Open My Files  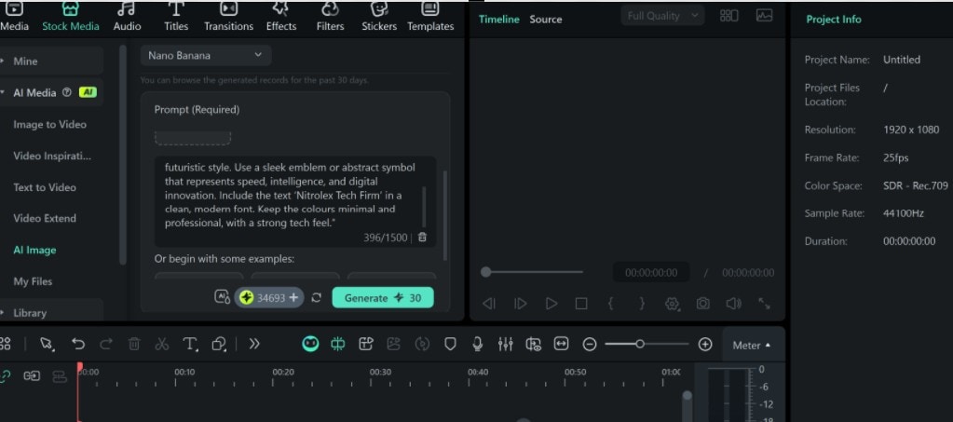(33, 281)
